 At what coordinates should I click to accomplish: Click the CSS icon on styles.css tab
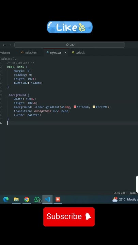48,52
